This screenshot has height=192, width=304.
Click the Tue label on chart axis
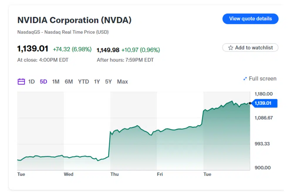click(21, 174)
